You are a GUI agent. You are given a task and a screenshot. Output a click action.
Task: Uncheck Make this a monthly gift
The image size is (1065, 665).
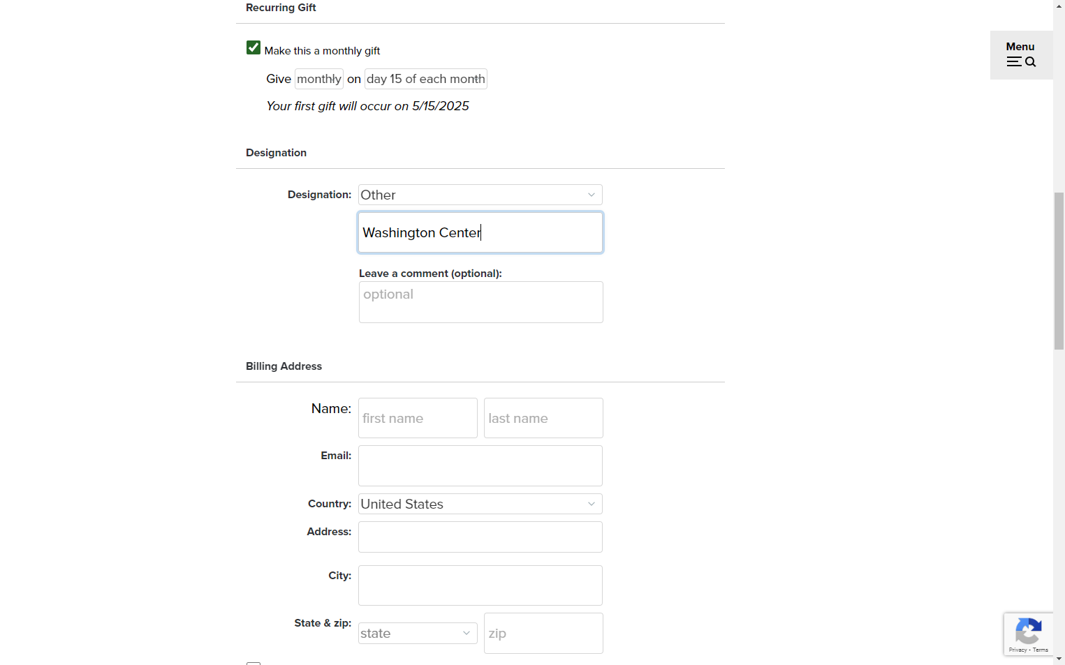click(x=254, y=47)
